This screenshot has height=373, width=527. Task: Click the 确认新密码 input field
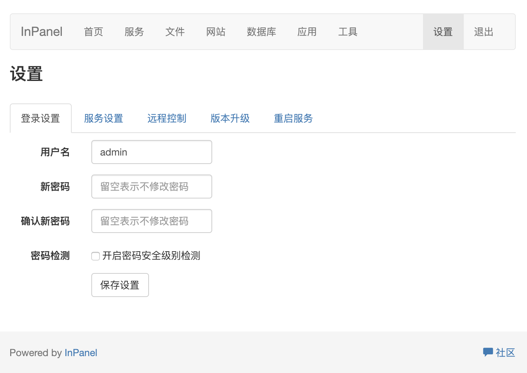[x=152, y=221]
